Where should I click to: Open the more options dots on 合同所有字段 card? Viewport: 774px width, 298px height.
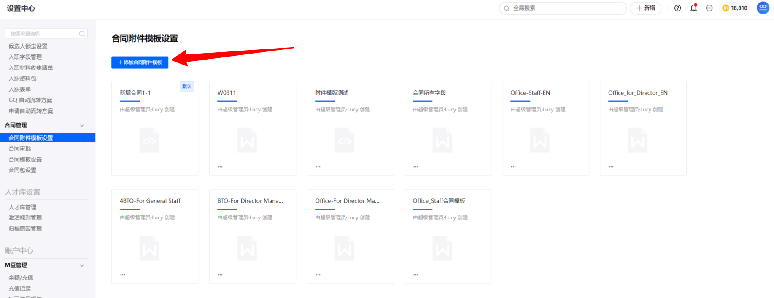click(x=416, y=167)
